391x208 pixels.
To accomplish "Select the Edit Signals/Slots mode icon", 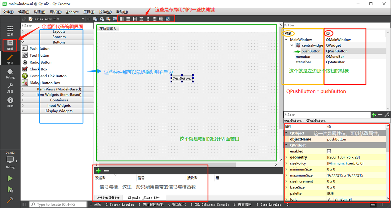I will pos(102,19).
